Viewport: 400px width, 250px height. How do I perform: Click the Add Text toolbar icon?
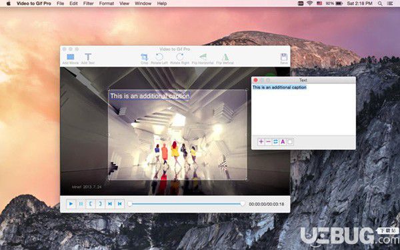[x=88, y=59]
